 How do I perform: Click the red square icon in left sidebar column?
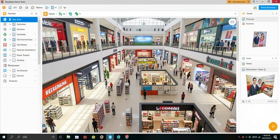click(5, 45)
